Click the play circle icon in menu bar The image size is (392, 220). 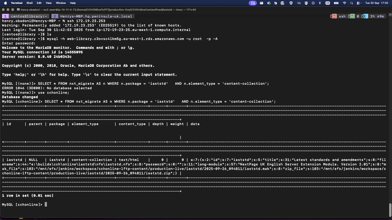pyautogui.click(x=313, y=3)
